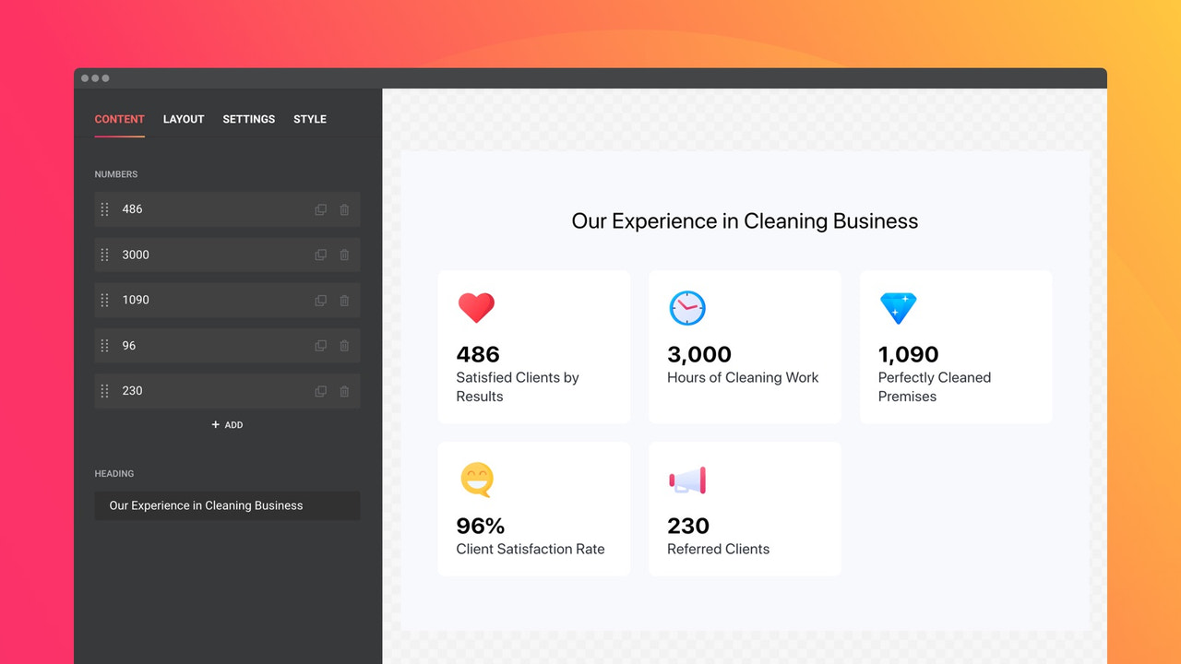
Task: Click the '486' counter value in preview
Action: (478, 354)
